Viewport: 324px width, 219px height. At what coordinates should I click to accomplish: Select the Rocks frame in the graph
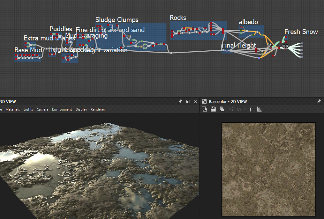tap(178, 18)
